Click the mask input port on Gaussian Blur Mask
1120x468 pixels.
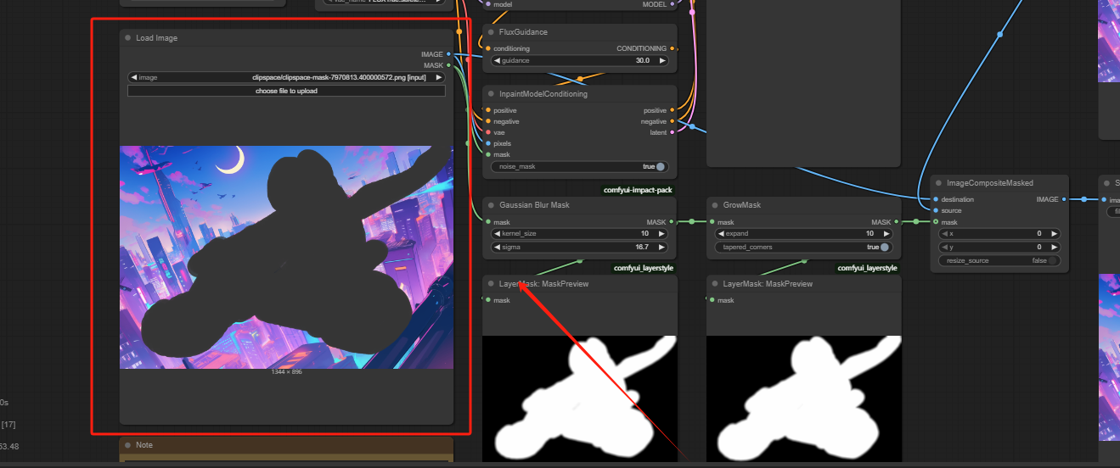click(x=487, y=222)
